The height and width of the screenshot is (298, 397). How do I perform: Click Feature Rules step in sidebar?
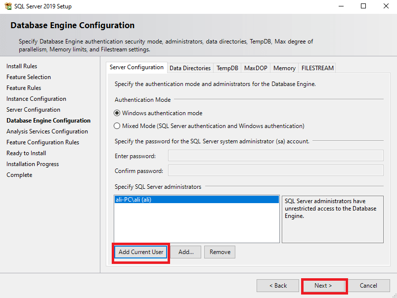pyautogui.click(x=24, y=88)
